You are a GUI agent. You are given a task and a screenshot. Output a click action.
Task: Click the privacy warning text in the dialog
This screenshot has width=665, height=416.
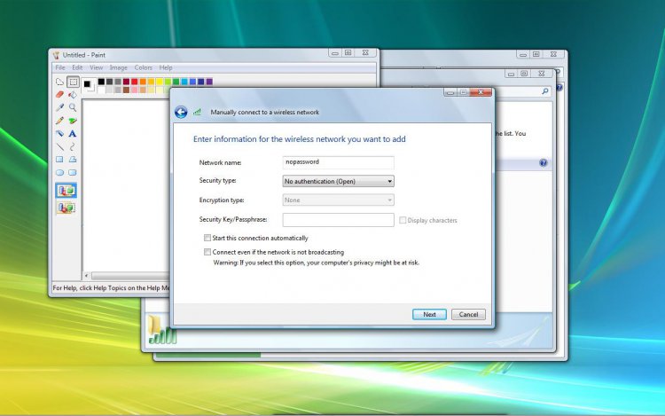click(316, 263)
